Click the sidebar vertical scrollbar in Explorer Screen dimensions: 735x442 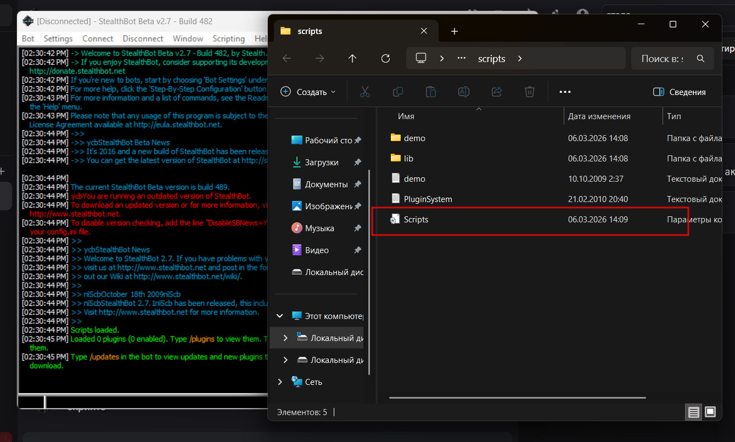[x=369, y=272]
